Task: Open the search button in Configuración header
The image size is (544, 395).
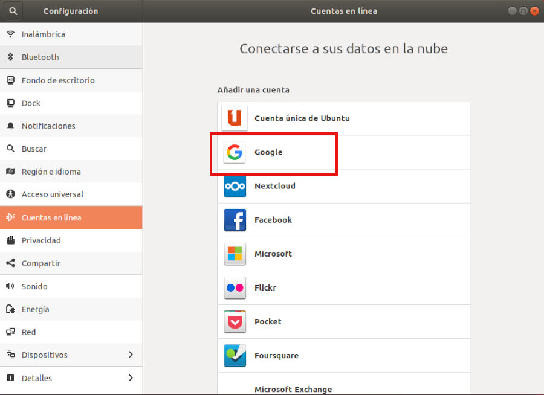Action: 13,11
